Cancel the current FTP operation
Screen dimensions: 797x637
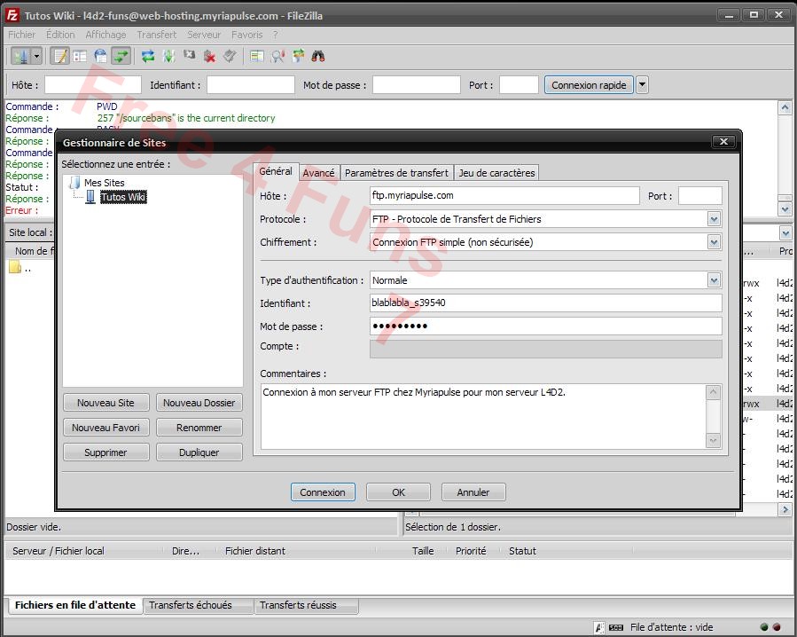coord(190,55)
